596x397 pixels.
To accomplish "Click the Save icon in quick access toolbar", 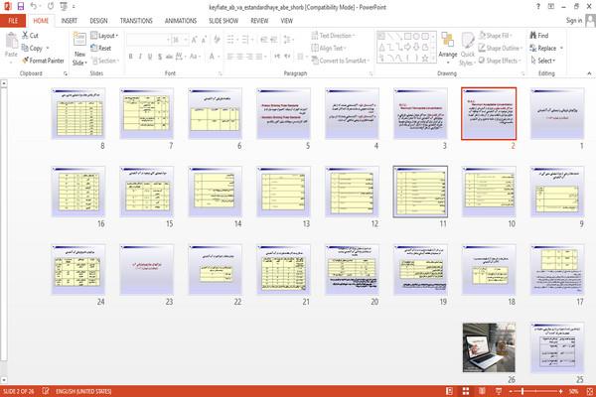I will [x=21, y=6].
